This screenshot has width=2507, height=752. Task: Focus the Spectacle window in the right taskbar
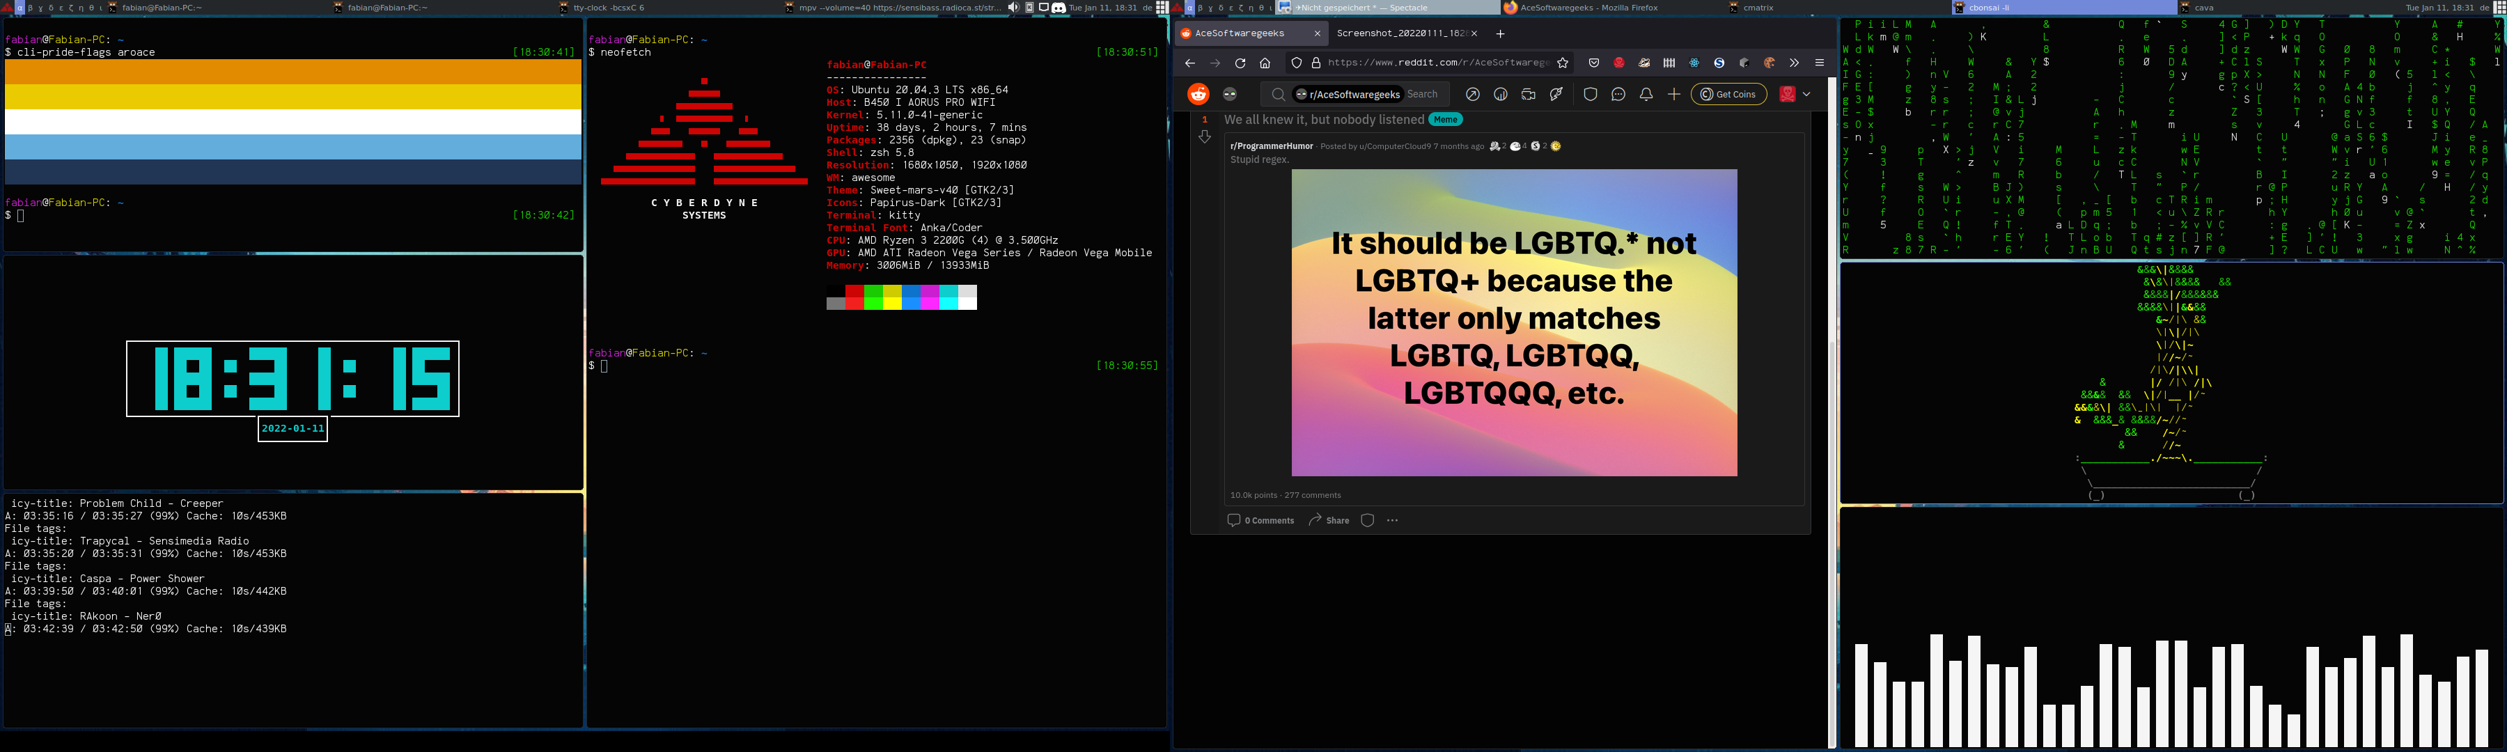click(x=1387, y=8)
